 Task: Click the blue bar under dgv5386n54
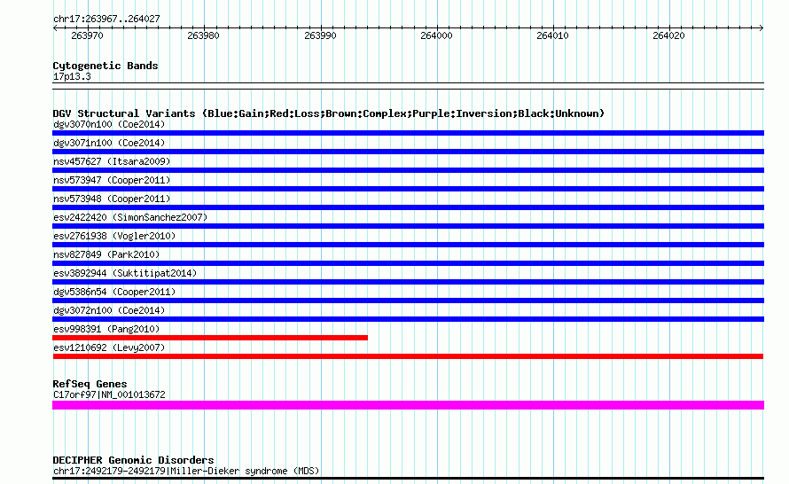(408, 301)
